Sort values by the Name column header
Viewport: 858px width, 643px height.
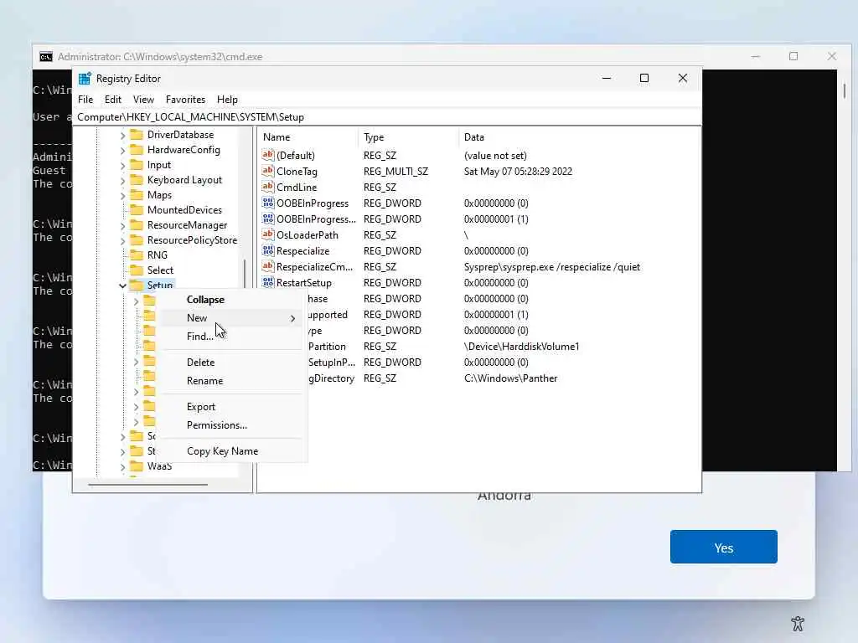pos(308,137)
